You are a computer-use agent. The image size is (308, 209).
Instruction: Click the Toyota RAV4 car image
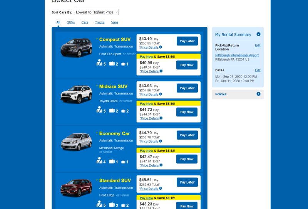(76, 94)
